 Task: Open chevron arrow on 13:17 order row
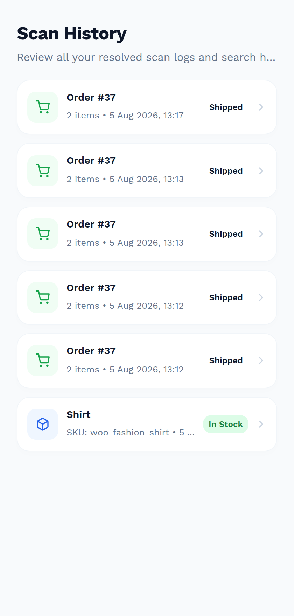click(261, 107)
